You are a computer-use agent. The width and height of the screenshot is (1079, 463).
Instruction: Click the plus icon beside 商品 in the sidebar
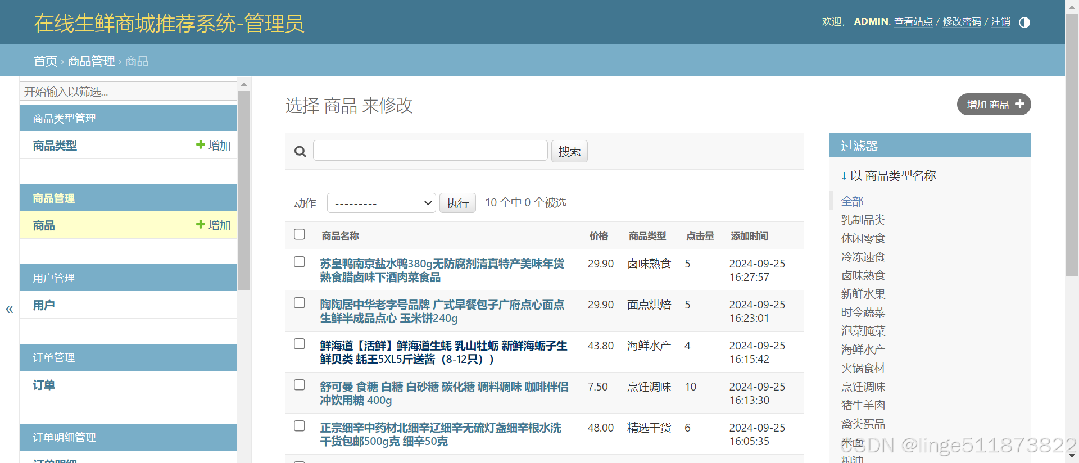click(x=200, y=225)
